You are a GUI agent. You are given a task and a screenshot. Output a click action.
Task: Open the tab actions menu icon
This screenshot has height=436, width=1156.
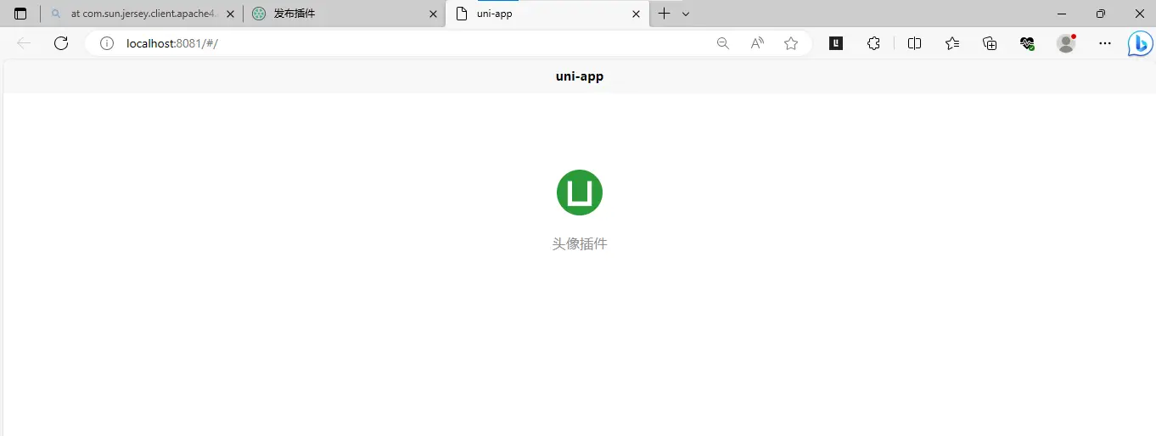[20, 14]
